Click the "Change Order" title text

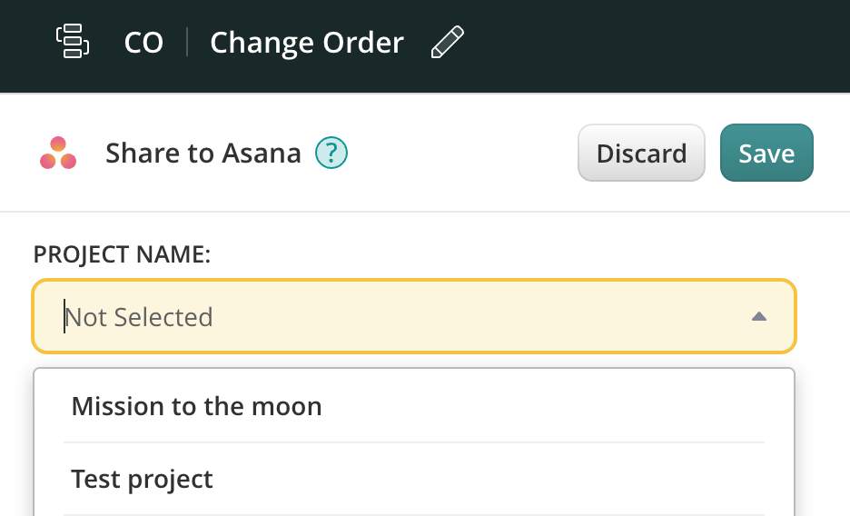(306, 43)
